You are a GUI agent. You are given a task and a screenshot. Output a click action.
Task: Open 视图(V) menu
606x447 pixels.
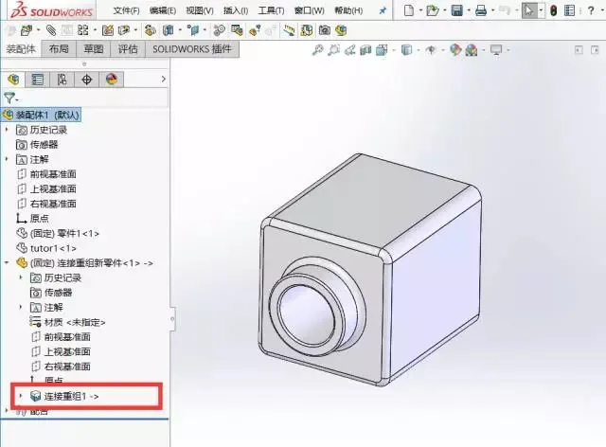coord(200,10)
